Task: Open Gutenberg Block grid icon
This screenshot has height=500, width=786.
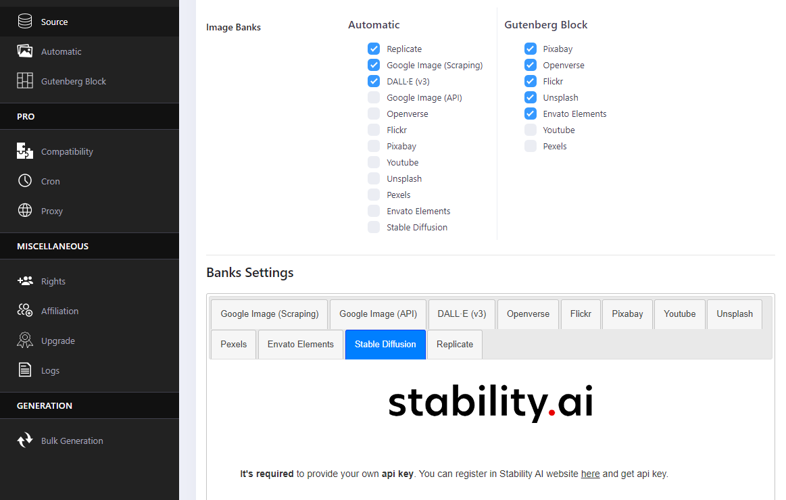Action: coord(25,81)
